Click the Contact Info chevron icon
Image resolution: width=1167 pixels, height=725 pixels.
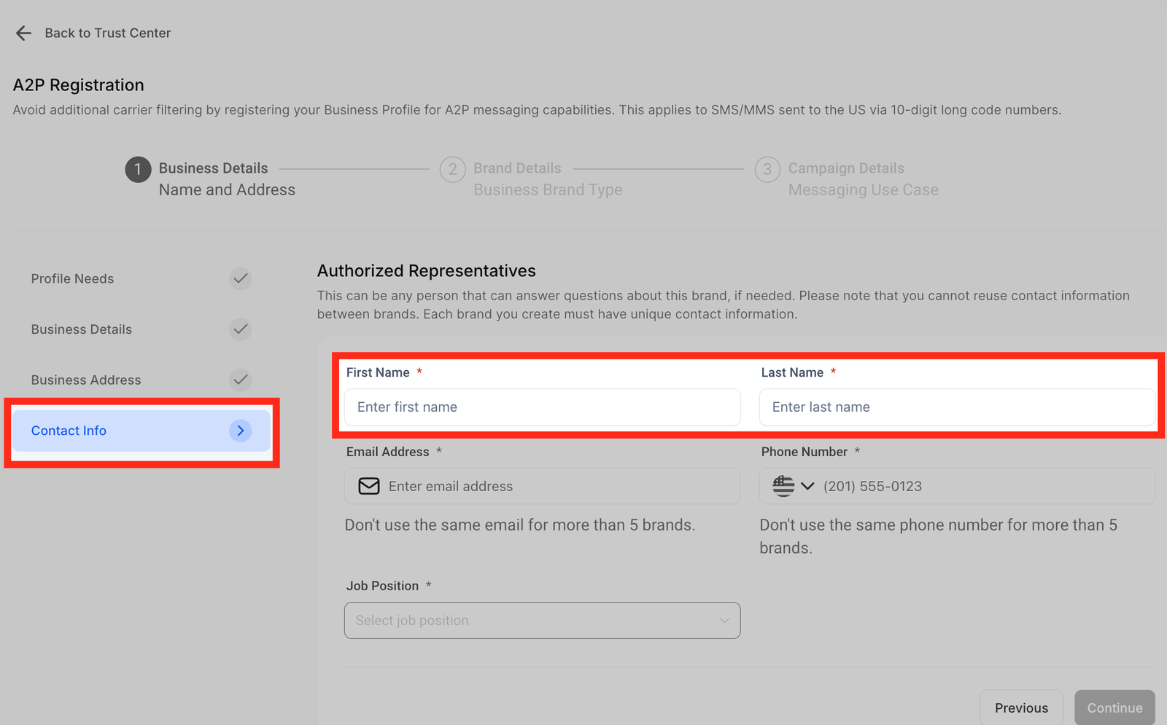(240, 431)
